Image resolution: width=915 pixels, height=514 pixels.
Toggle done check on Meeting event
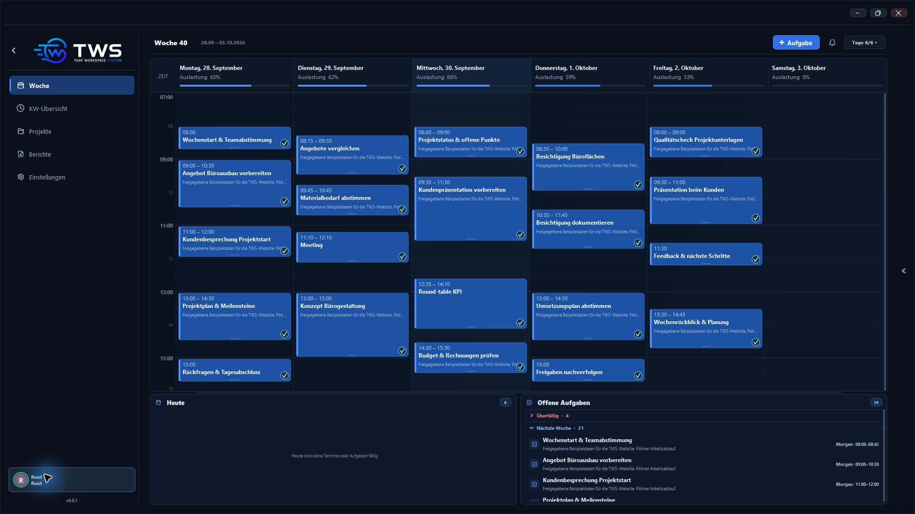(x=402, y=257)
